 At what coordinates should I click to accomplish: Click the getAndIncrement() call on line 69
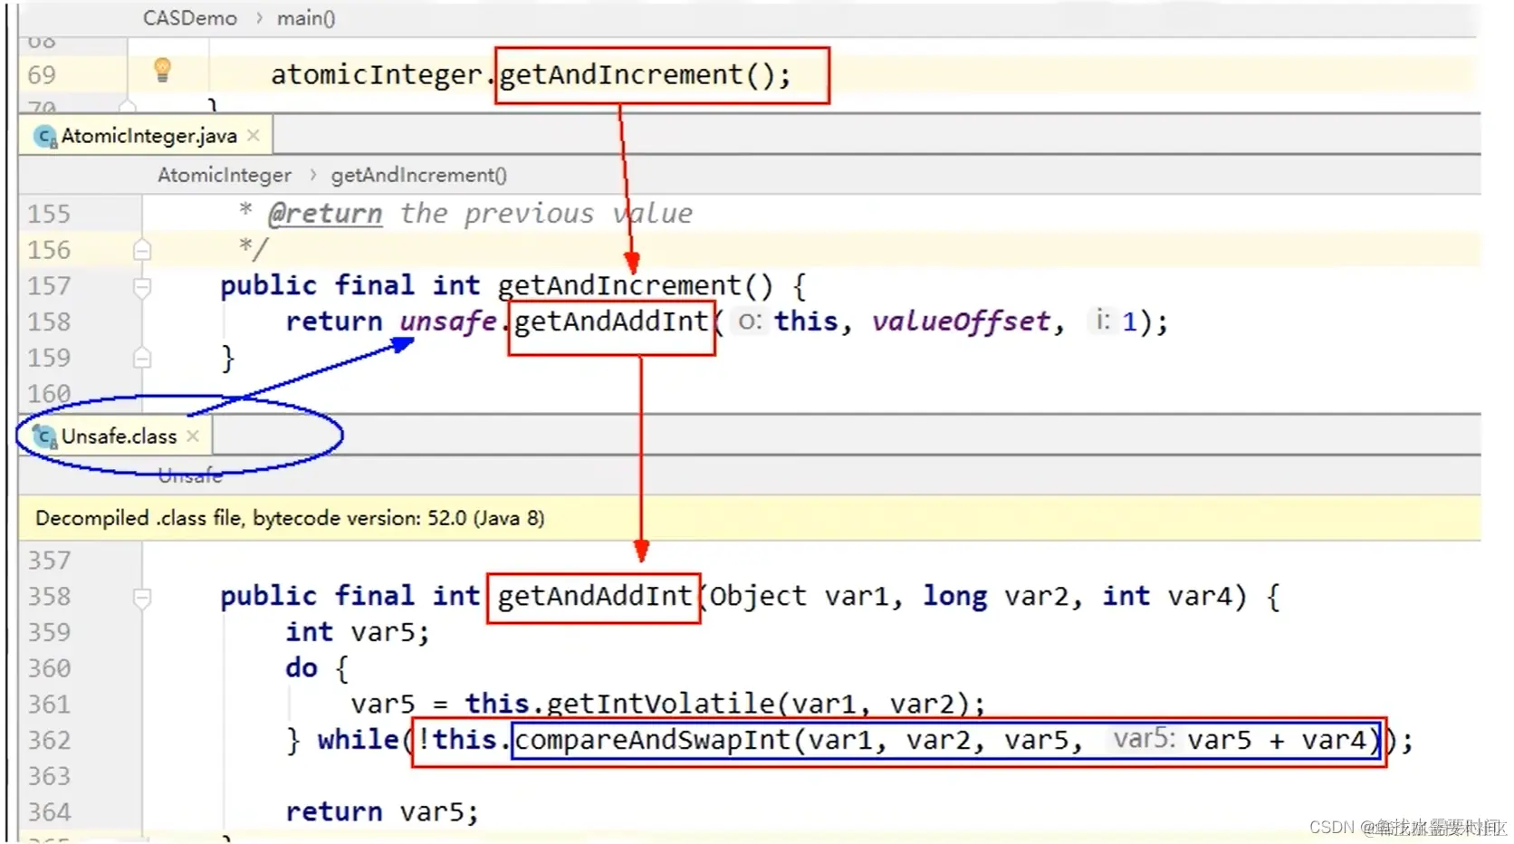645,74
